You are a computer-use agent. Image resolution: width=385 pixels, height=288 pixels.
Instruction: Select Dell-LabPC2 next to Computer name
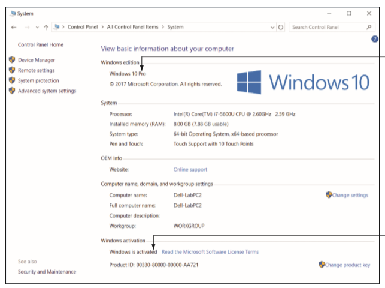pyautogui.click(x=187, y=195)
